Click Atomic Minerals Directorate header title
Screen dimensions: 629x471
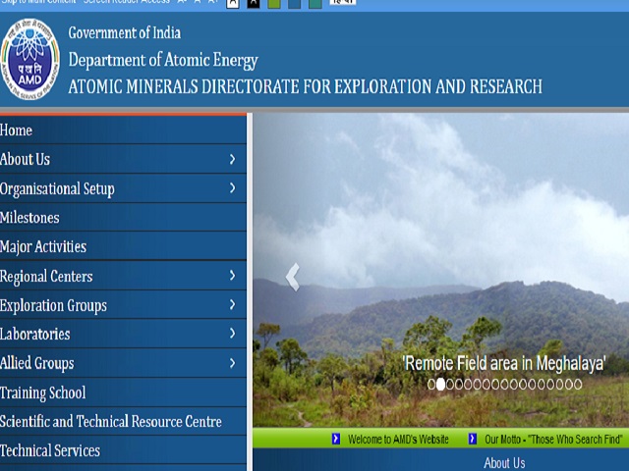305,86
